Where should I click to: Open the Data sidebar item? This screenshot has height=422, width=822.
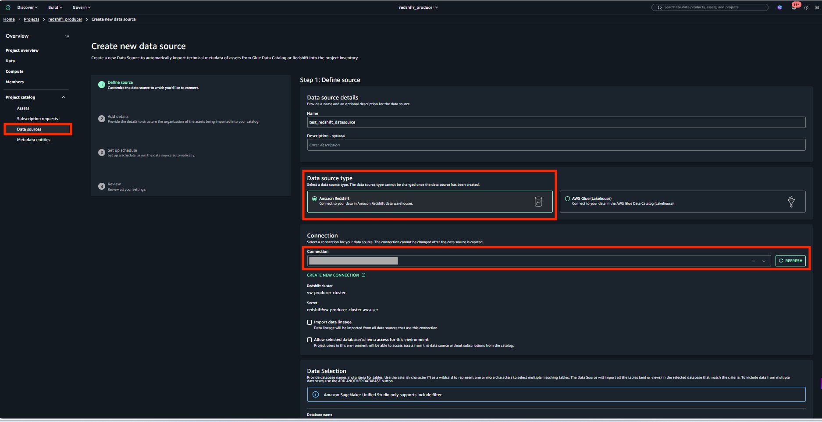[10, 61]
